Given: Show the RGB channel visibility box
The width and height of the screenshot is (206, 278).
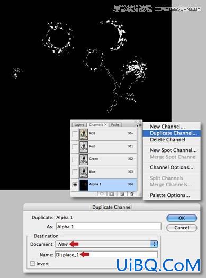Looking at the screenshot, I should click(x=75, y=134).
